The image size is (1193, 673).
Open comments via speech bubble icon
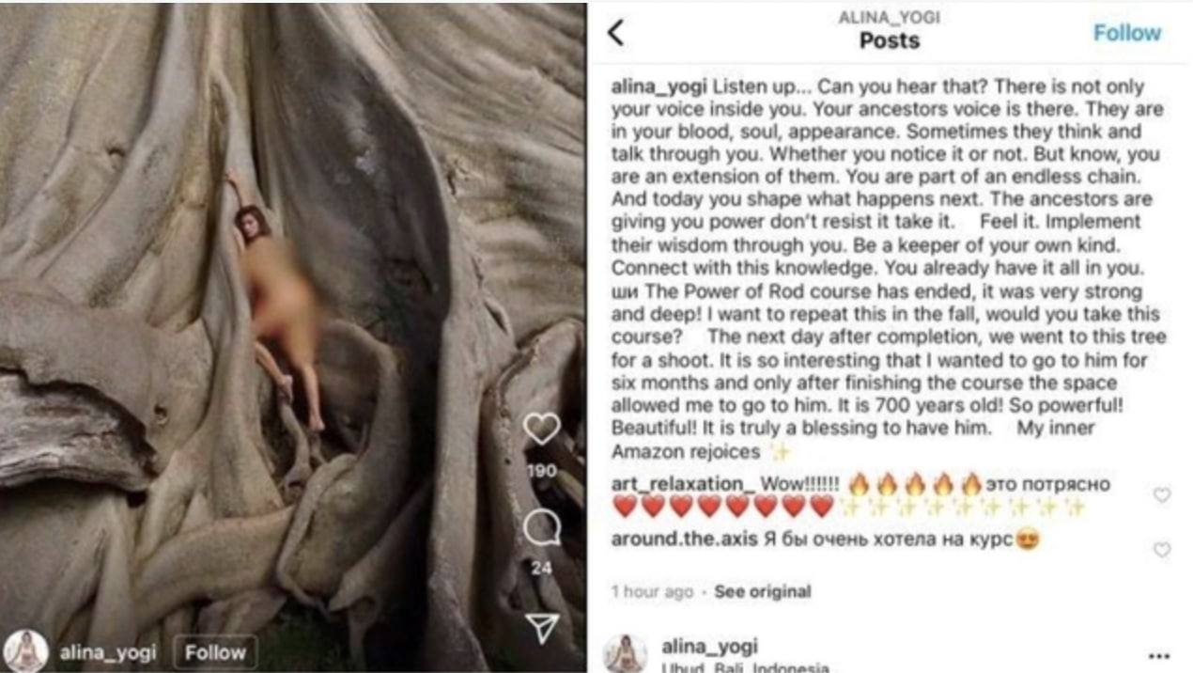tap(542, 529)
